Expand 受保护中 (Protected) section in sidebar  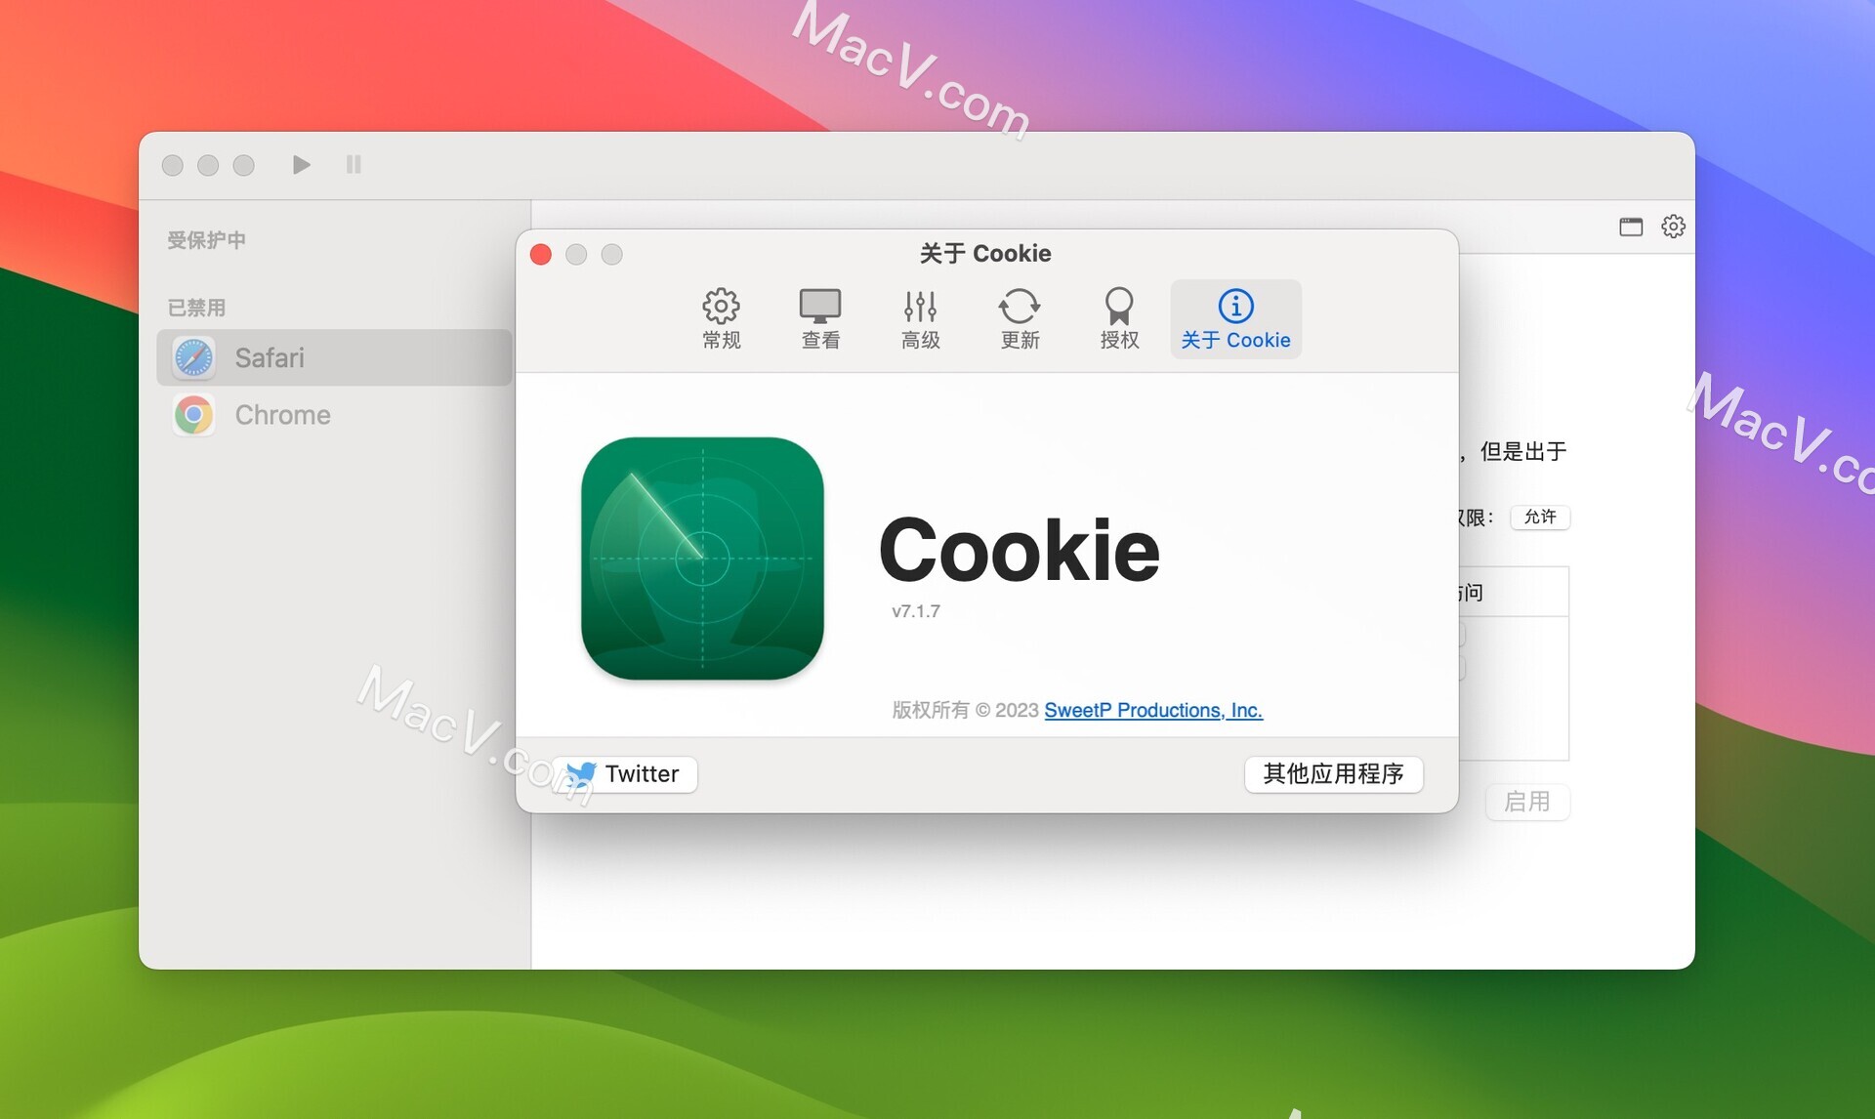pyautogui.click(x=210, y=240)
